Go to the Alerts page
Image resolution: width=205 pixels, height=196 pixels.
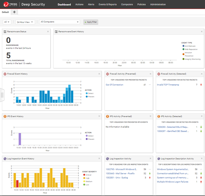coord(91,4)
